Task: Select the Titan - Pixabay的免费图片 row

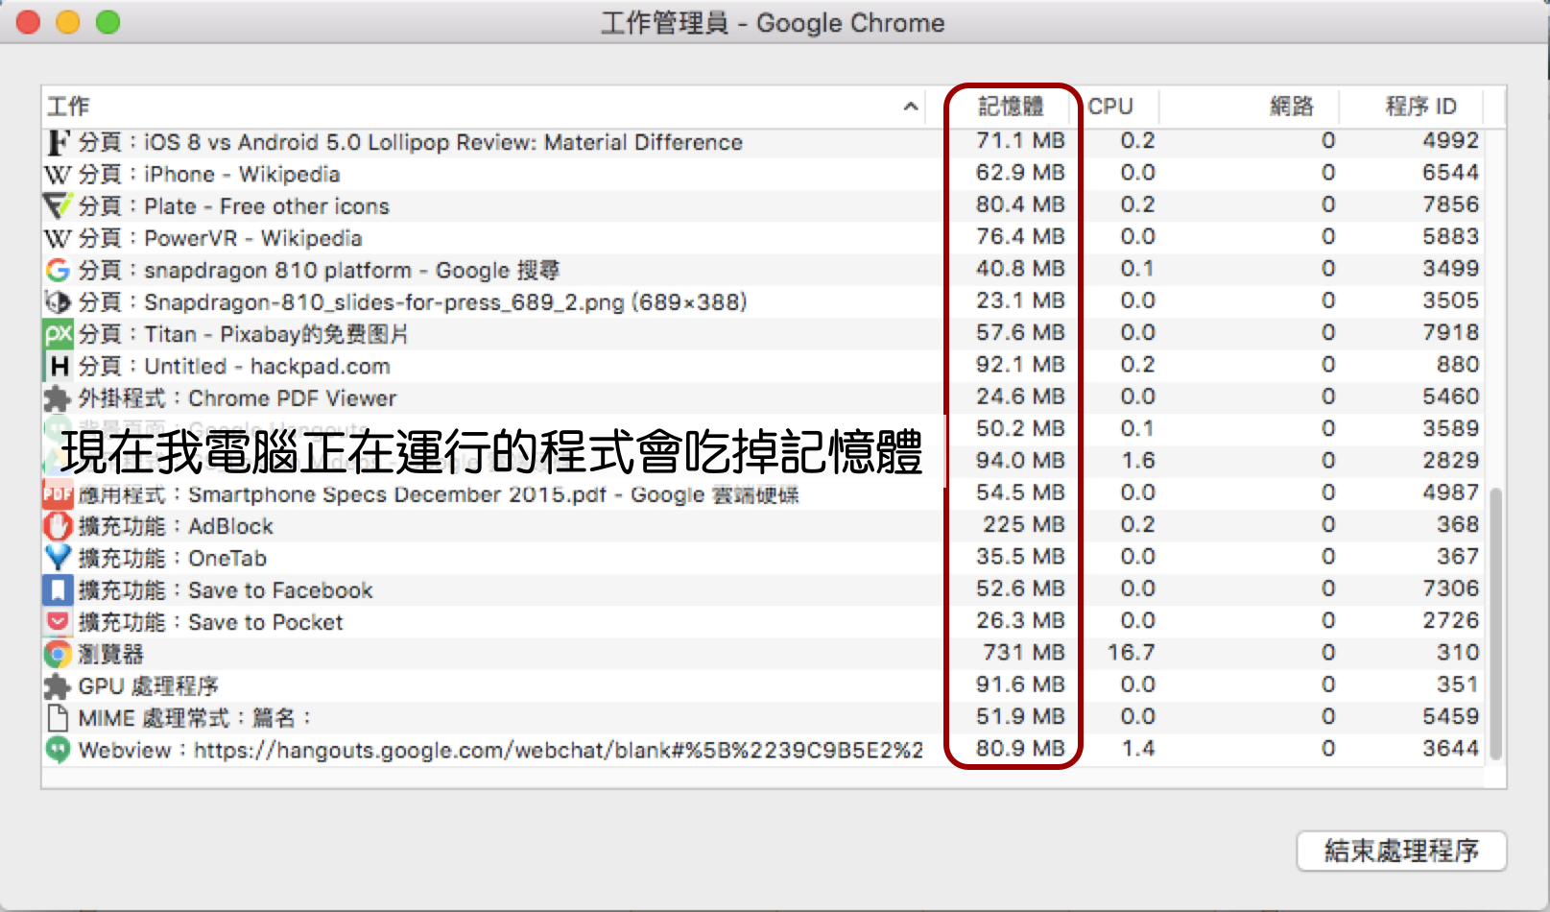Action: click(762, 334)
